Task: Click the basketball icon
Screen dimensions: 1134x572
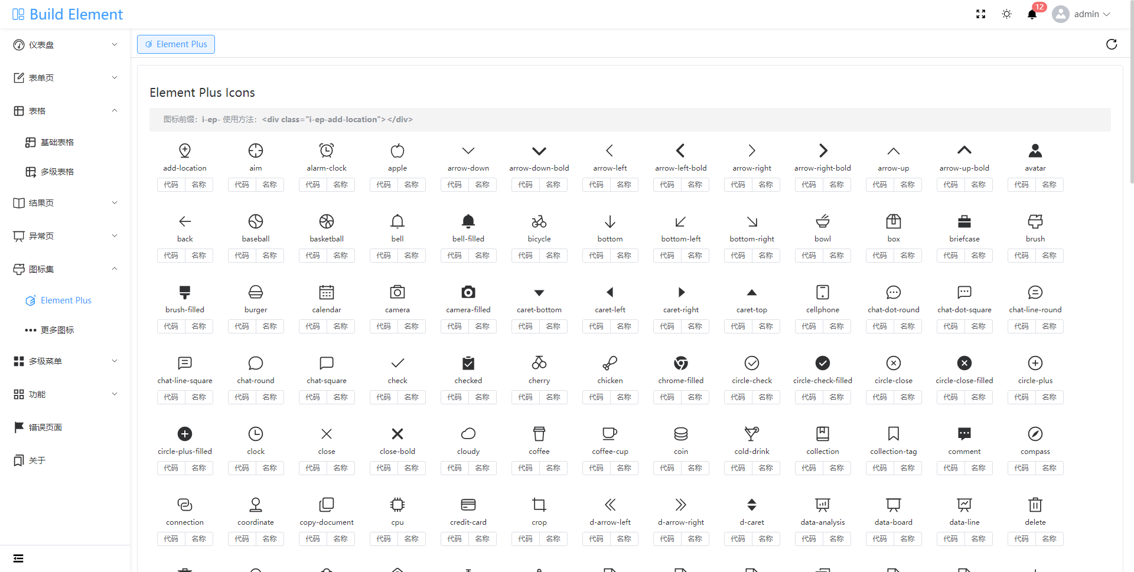Action: (x=327, y=221)
